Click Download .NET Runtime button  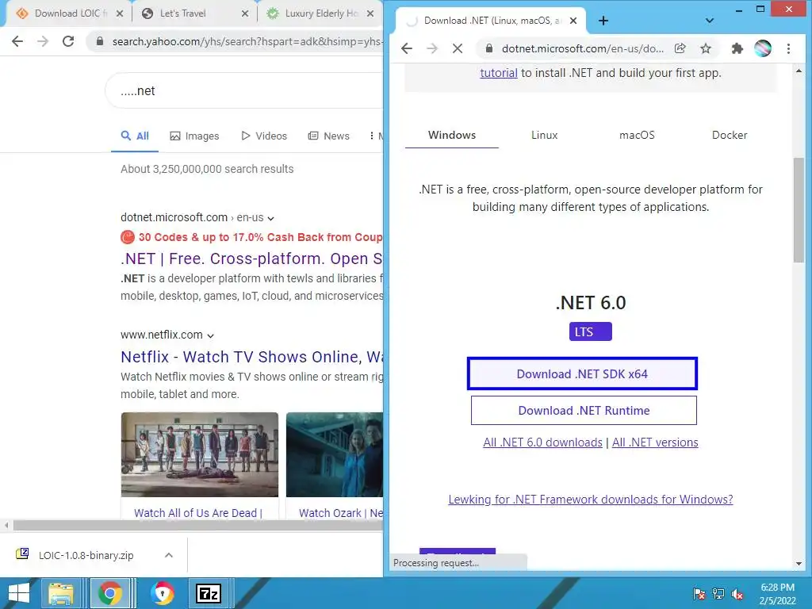pyautogui.click(x=584, y=410)
